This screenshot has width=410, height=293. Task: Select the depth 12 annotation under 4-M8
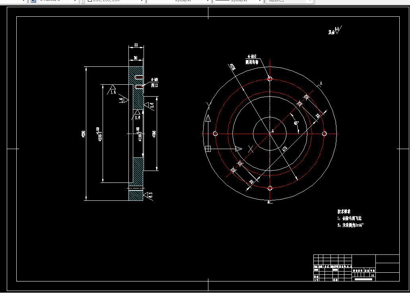coord(155,85)
